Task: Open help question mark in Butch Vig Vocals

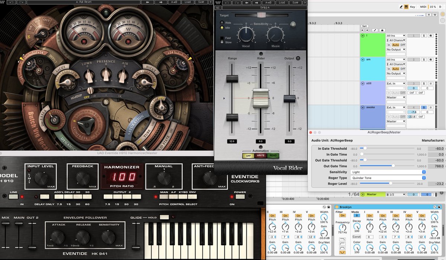Action: [210, 2]
